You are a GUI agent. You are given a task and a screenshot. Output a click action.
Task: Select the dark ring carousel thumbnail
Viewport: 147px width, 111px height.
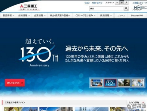[x=124, y=83]
